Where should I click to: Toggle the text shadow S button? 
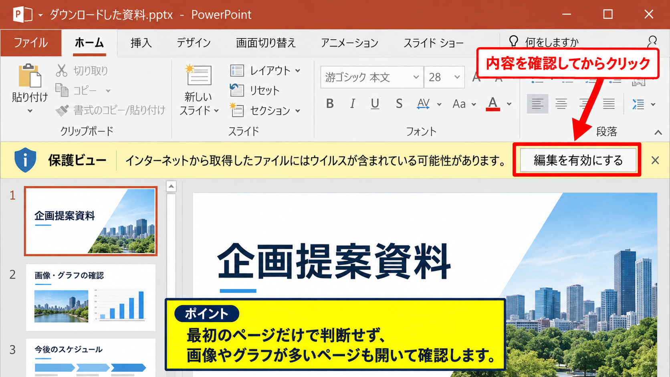tap(399, 104)
